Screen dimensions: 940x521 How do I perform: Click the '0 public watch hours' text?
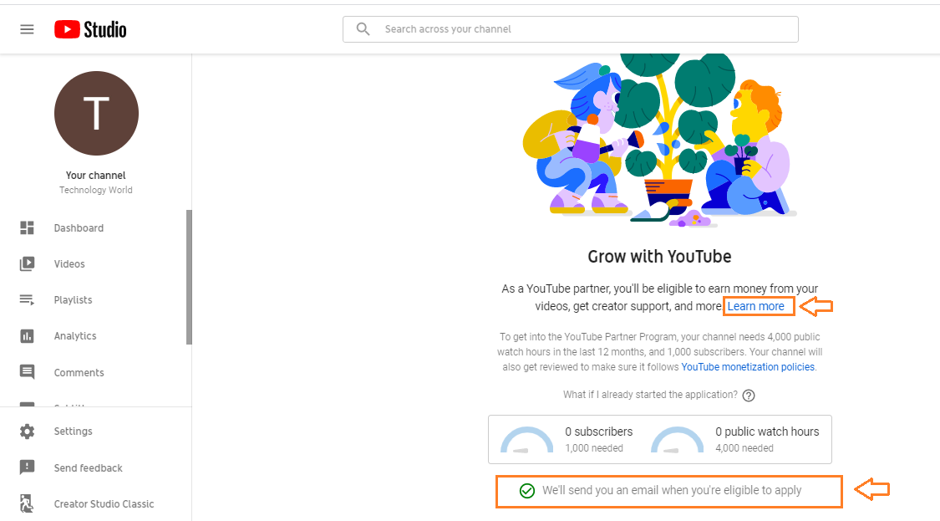coord(767,432)
